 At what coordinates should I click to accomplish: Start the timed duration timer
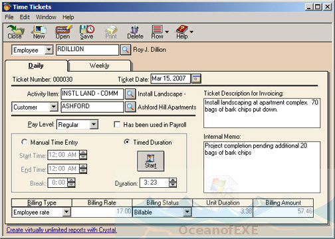click(x=151, y=161)
